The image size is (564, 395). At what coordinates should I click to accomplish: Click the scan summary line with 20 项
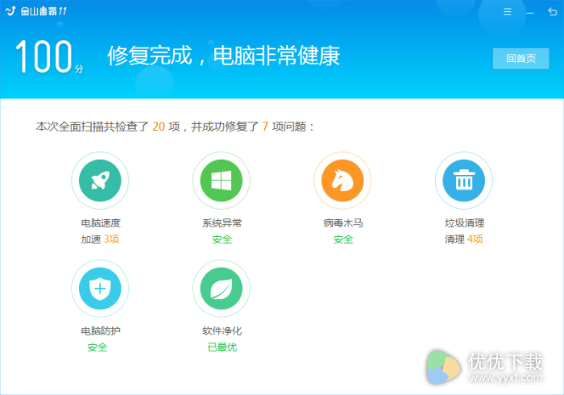175,127
